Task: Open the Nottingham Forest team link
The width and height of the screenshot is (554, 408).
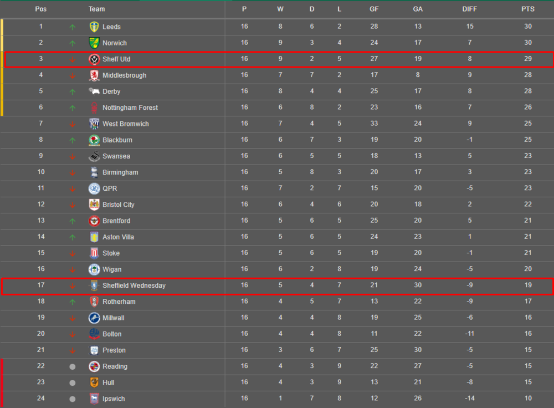Action: coord(130,108)
